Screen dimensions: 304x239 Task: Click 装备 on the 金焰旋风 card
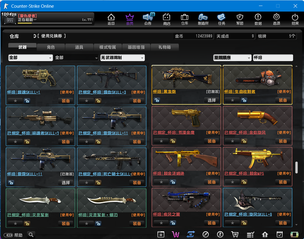tap(283, 141)
